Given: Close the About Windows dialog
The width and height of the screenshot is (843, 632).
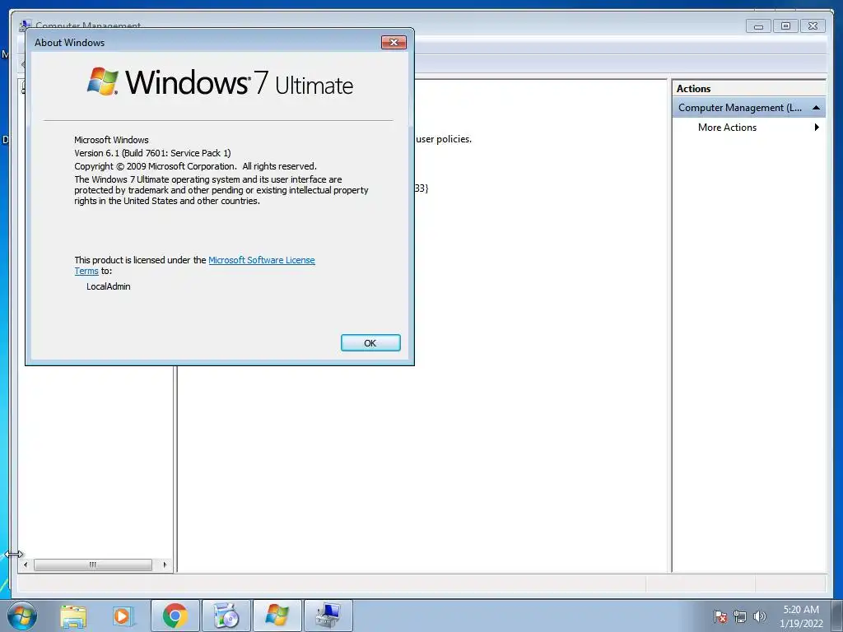Looking at the screenshot, I should point(394,43).
